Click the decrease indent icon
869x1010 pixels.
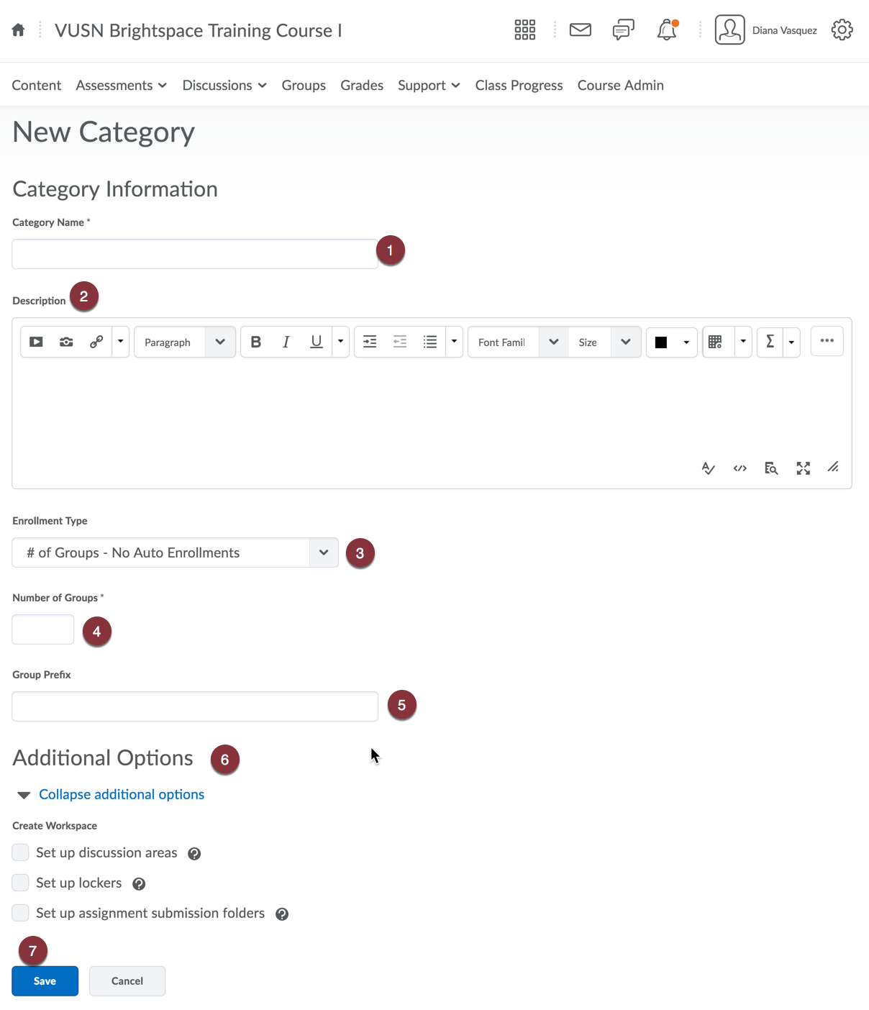(400, 342)
